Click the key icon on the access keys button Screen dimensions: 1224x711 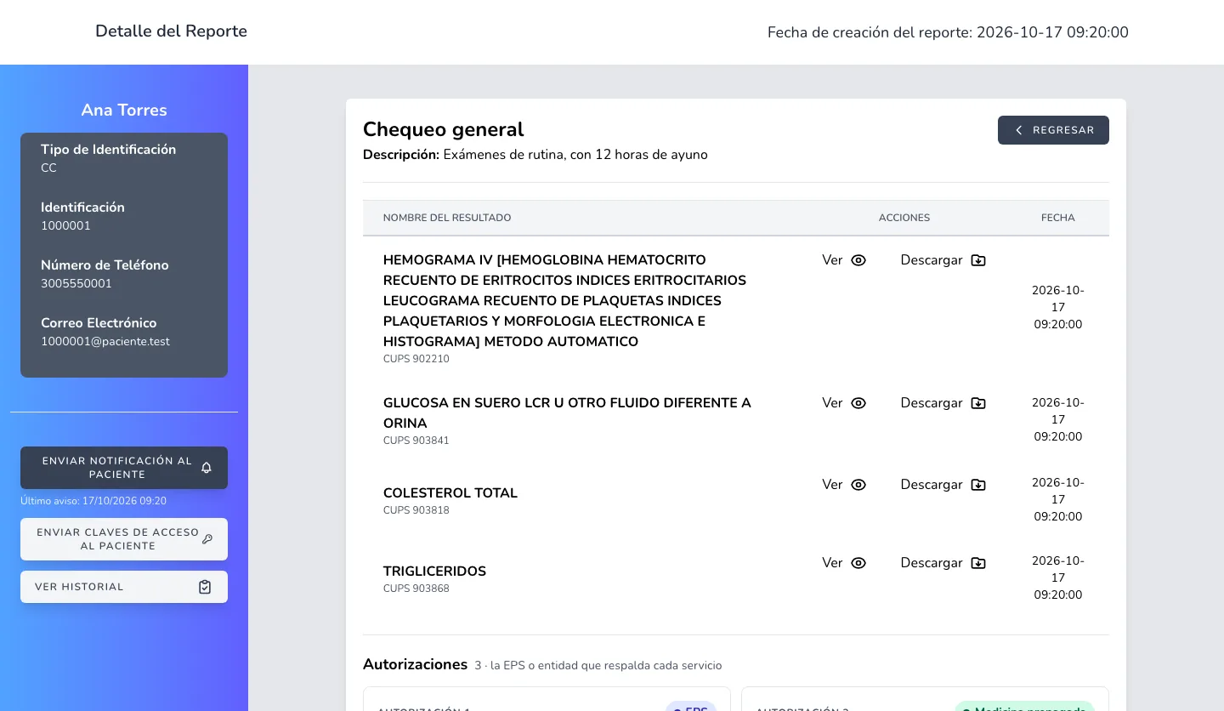[207, 539]
